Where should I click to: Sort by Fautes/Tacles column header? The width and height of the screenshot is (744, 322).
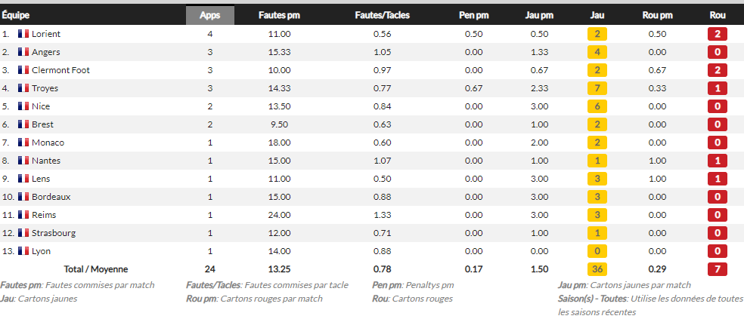pyautogui.click(x=382, y=15)
